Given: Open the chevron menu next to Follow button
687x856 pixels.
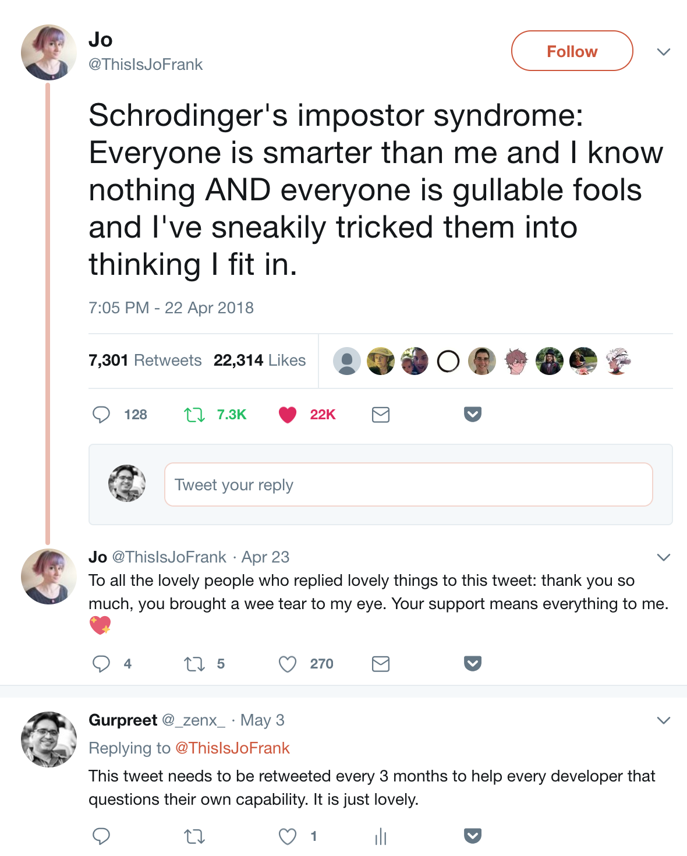Looking at the screenshot, I should (664, 52).
